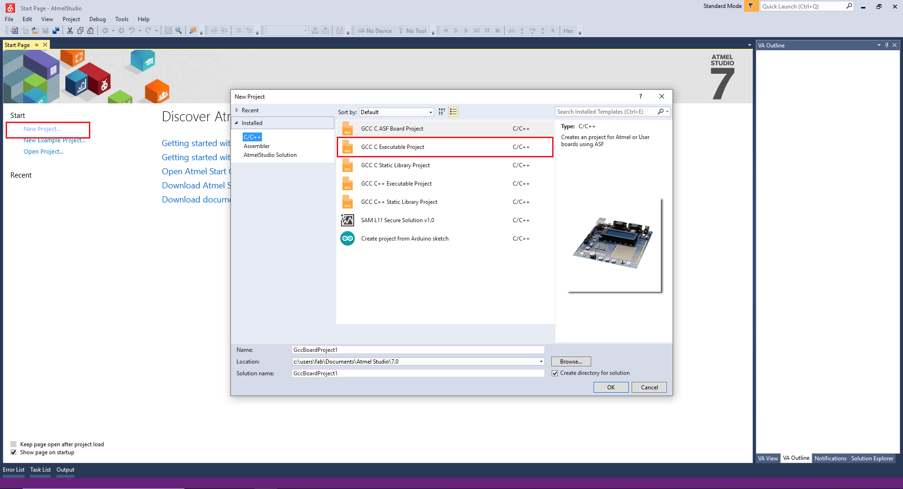This screenshot has width=903, height=489.
Task: Open the File menu
Action: click(9, 19)
